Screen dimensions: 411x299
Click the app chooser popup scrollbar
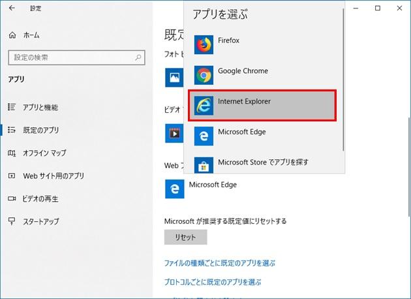pos(343,80)
